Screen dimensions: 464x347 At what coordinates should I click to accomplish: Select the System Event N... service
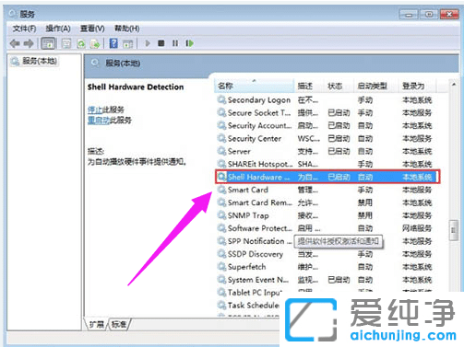tap(327, 280)
